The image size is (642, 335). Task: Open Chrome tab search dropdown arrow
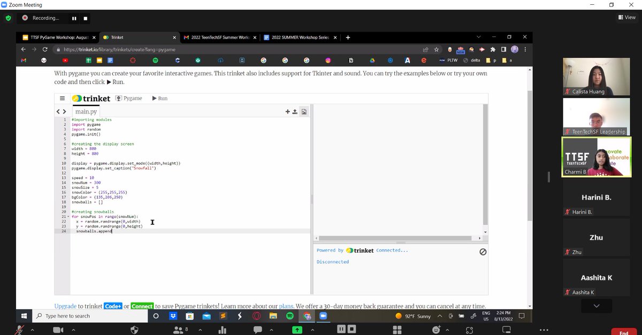point(479,37)
